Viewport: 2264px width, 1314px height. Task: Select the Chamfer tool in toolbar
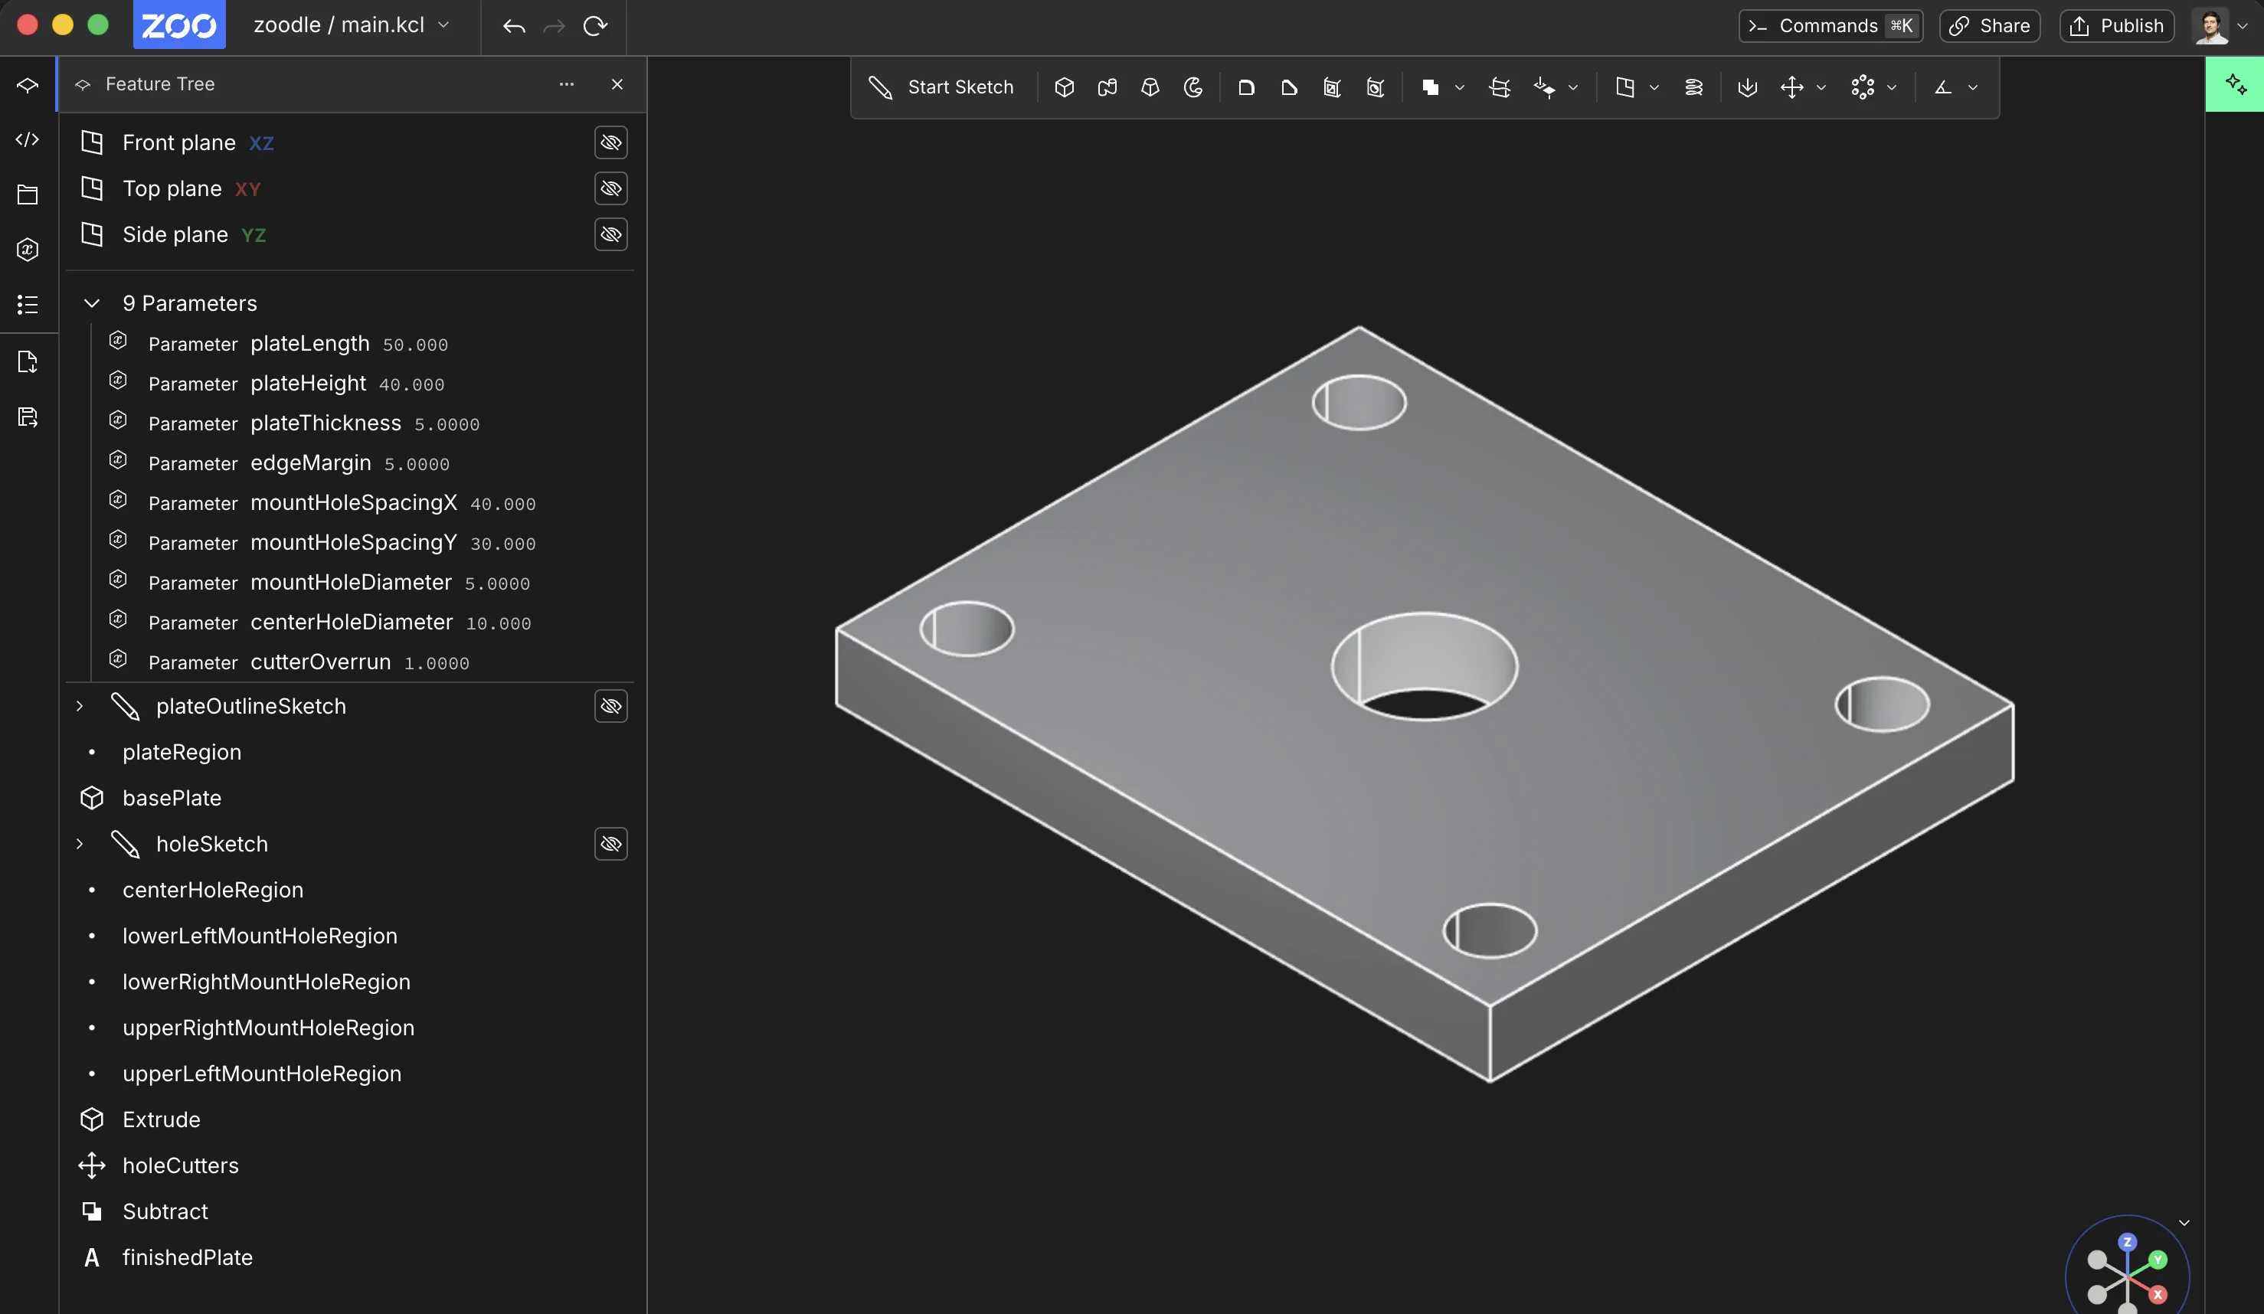click(1289, 87)
